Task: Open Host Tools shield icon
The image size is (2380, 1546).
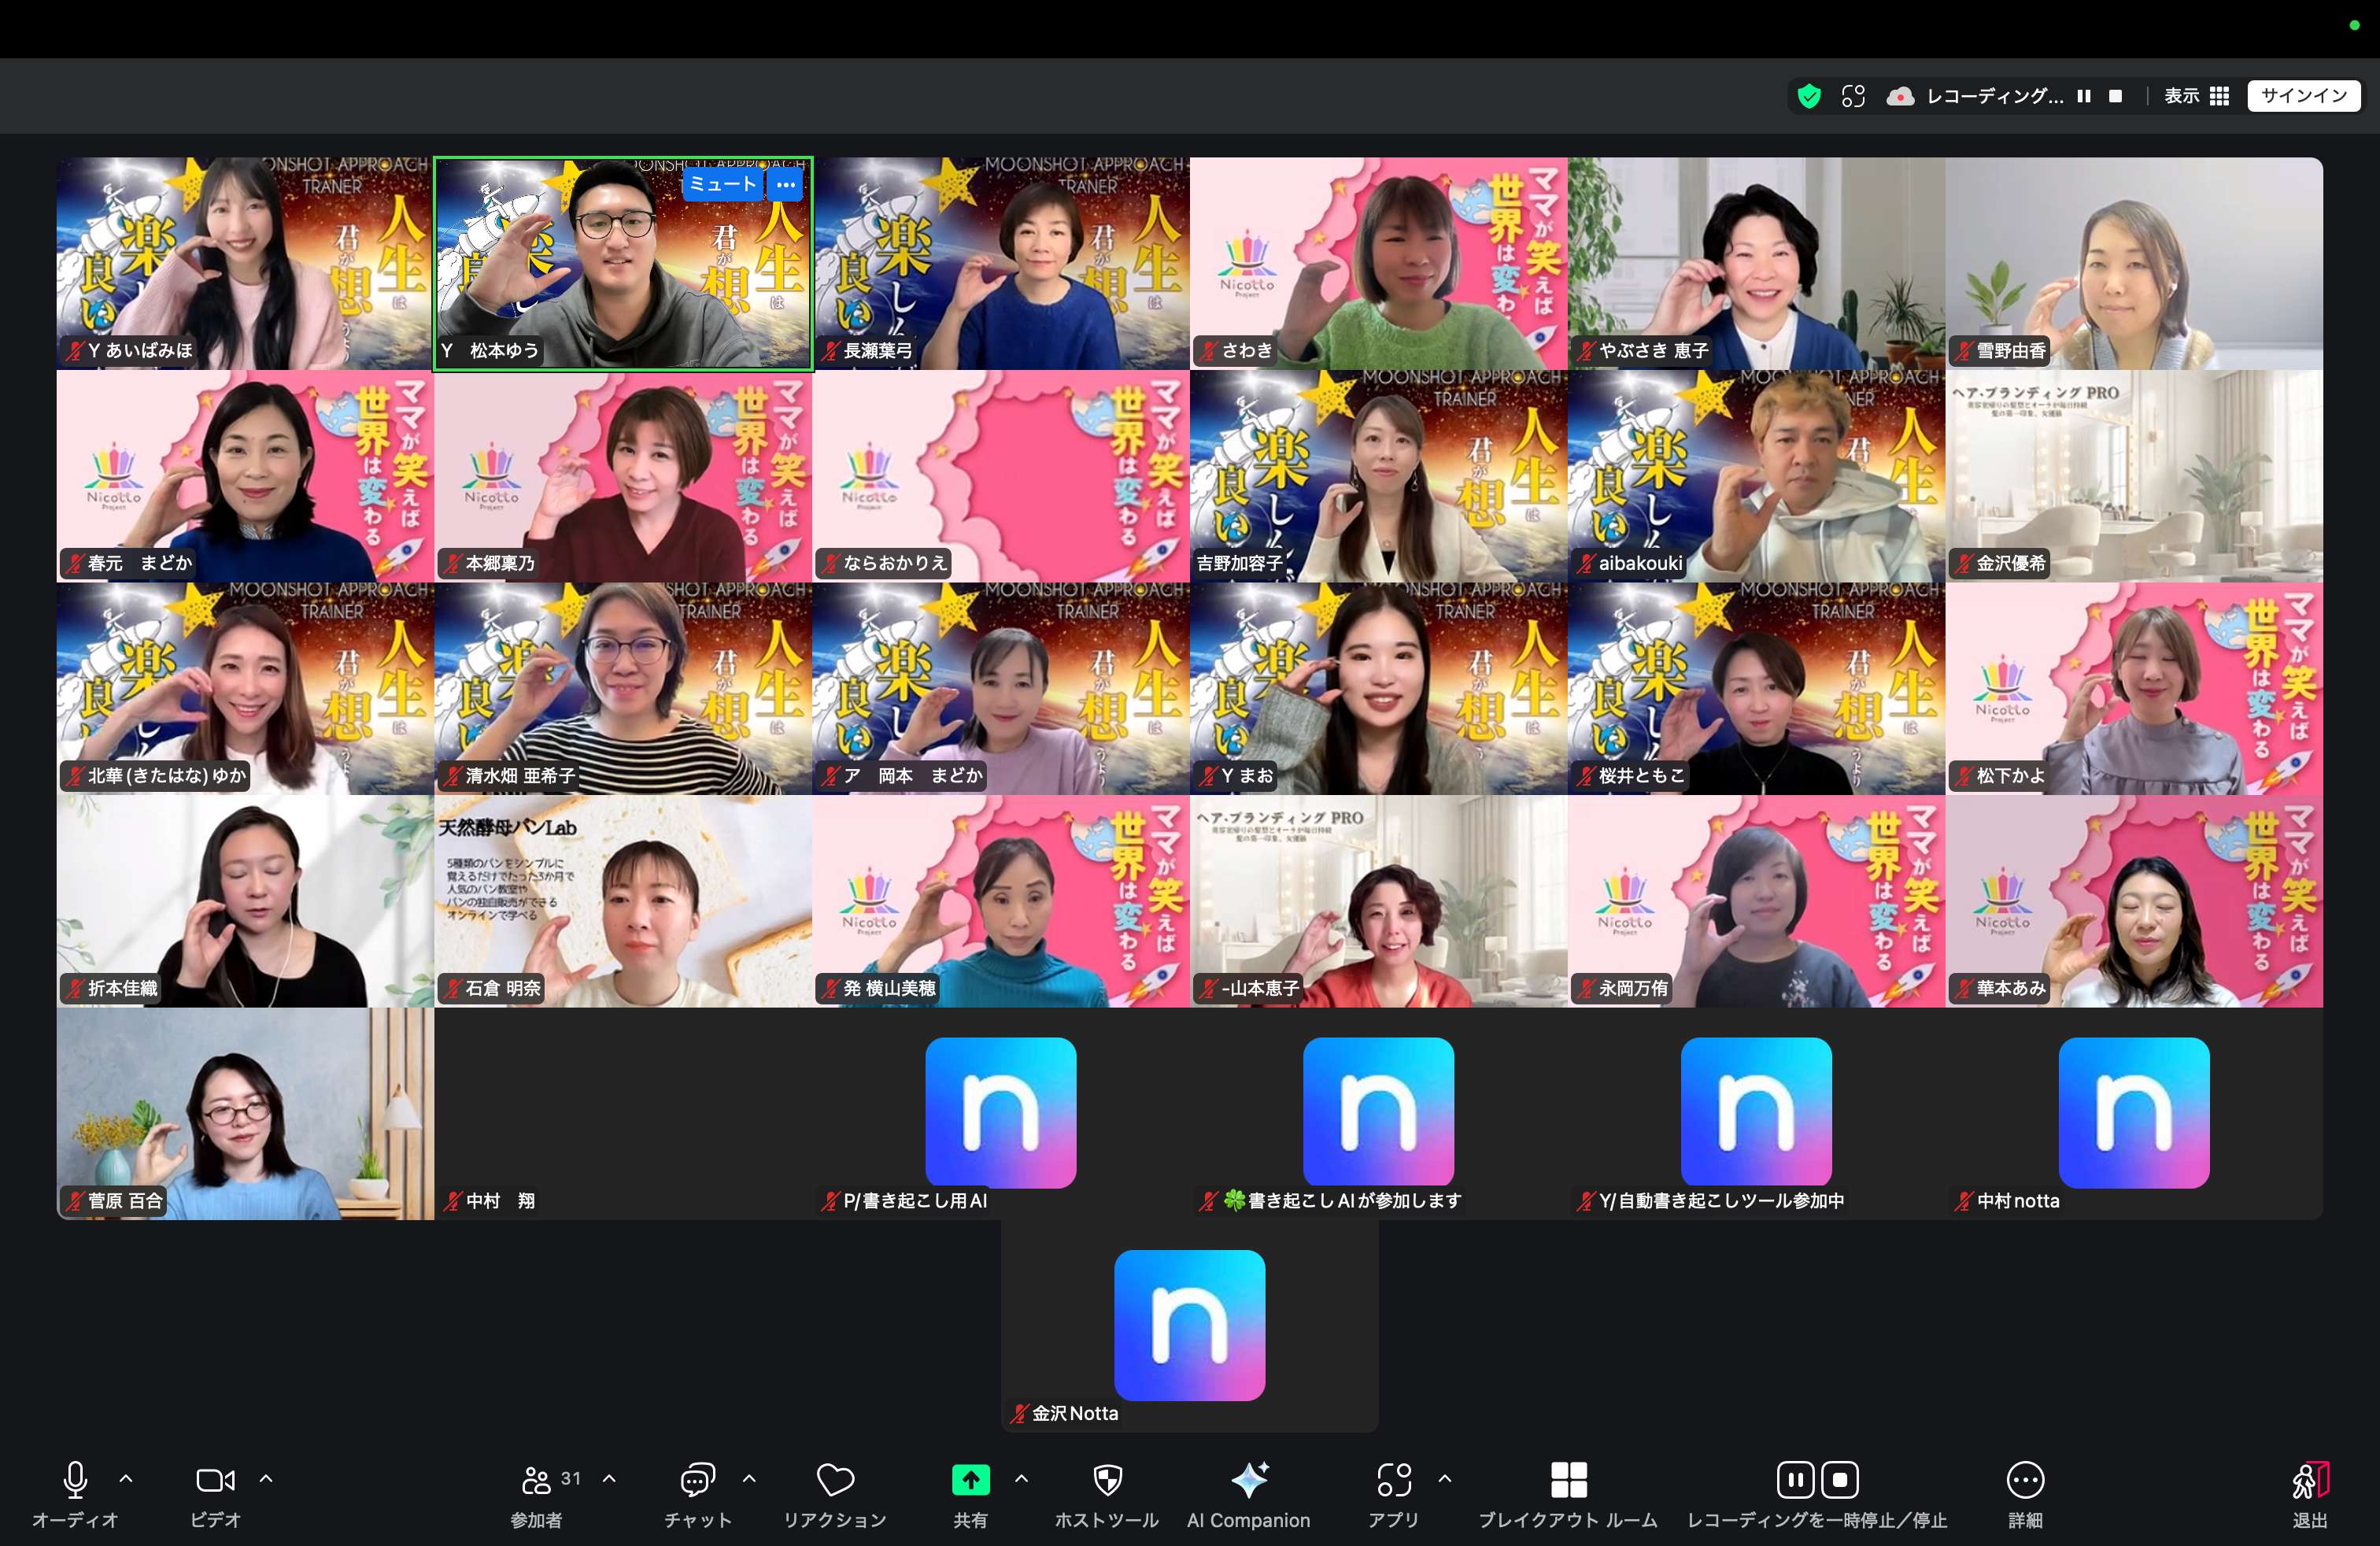Action: tap(1107, 1480)
